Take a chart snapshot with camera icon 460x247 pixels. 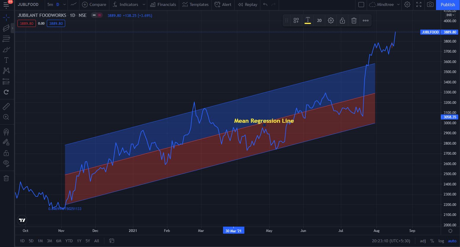430,4
